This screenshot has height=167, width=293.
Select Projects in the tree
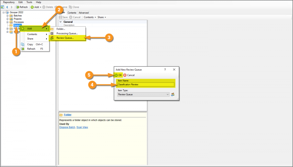[18, 19]
